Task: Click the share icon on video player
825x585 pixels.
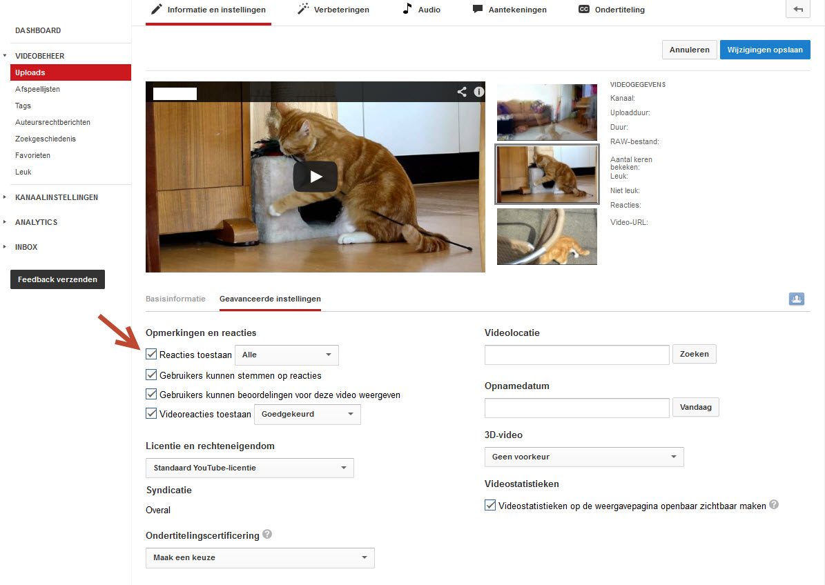Action: point(462,92)
